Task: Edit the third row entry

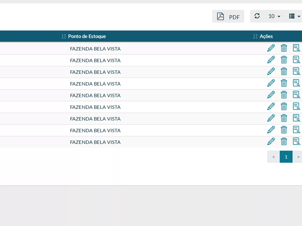Action: click(271, 71)
